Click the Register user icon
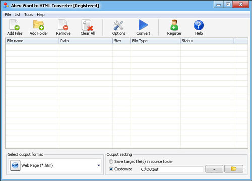Image resolution: width=252 pixels, height=181 pixels. [x=174, y=25]
